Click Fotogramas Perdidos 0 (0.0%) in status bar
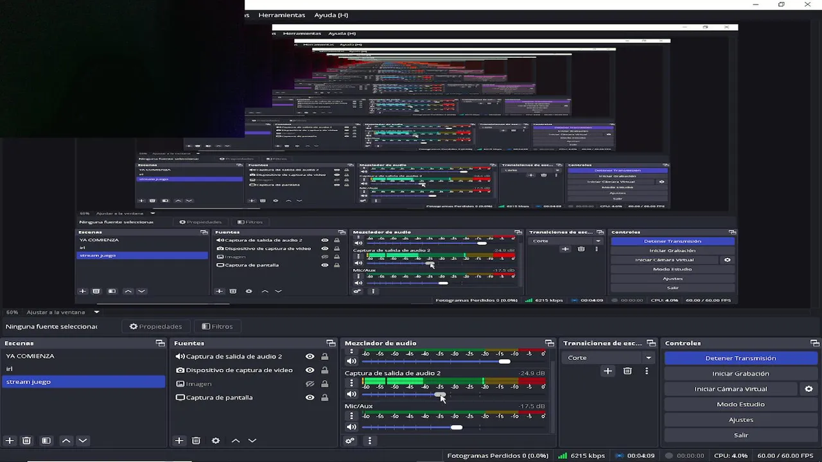The image size is (822, 462). [x=498, y=456]
